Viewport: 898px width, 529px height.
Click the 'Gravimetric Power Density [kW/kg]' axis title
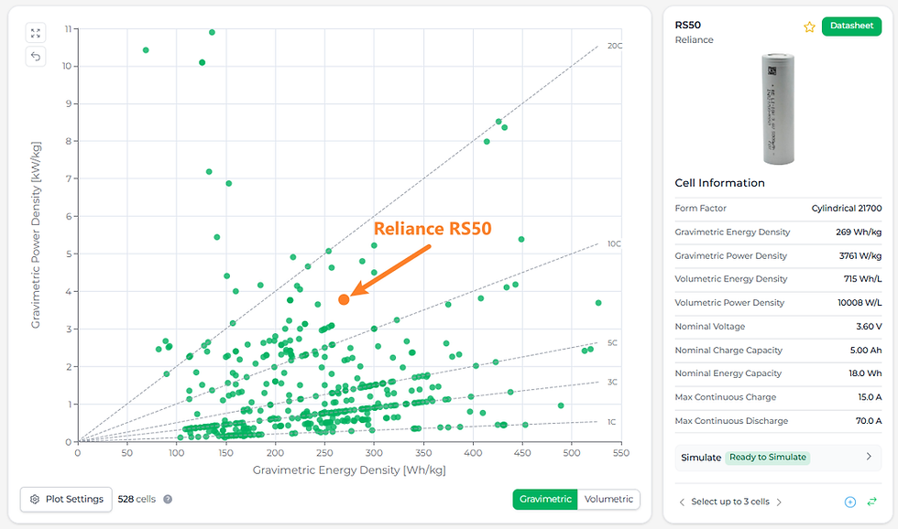click(x=36, y=235)
